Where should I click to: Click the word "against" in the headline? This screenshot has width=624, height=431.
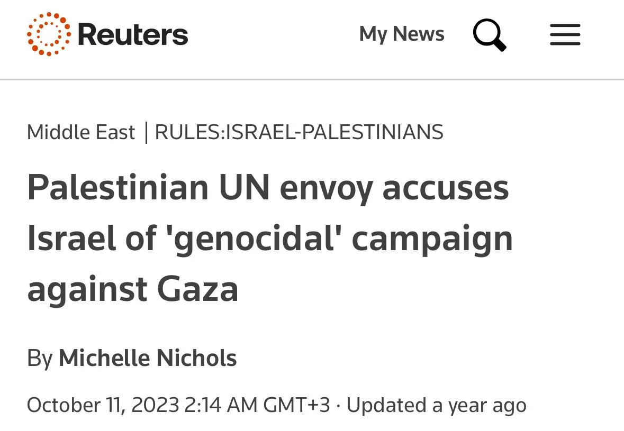click(x=88, y=289)
